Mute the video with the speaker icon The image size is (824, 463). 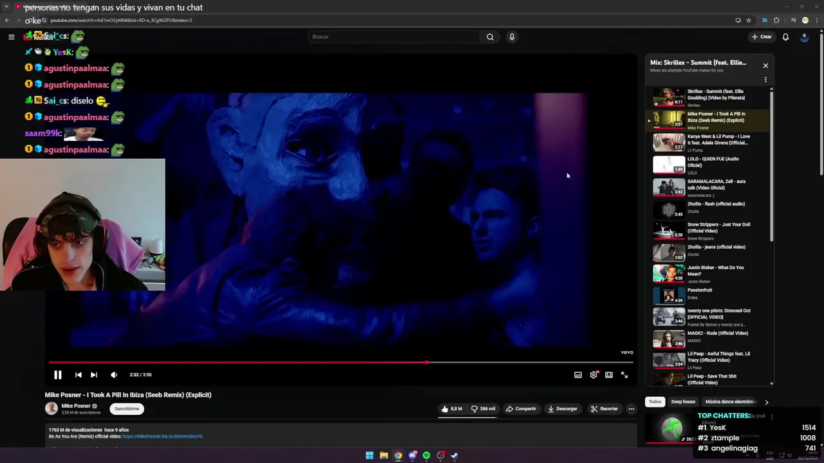[114, 375]
